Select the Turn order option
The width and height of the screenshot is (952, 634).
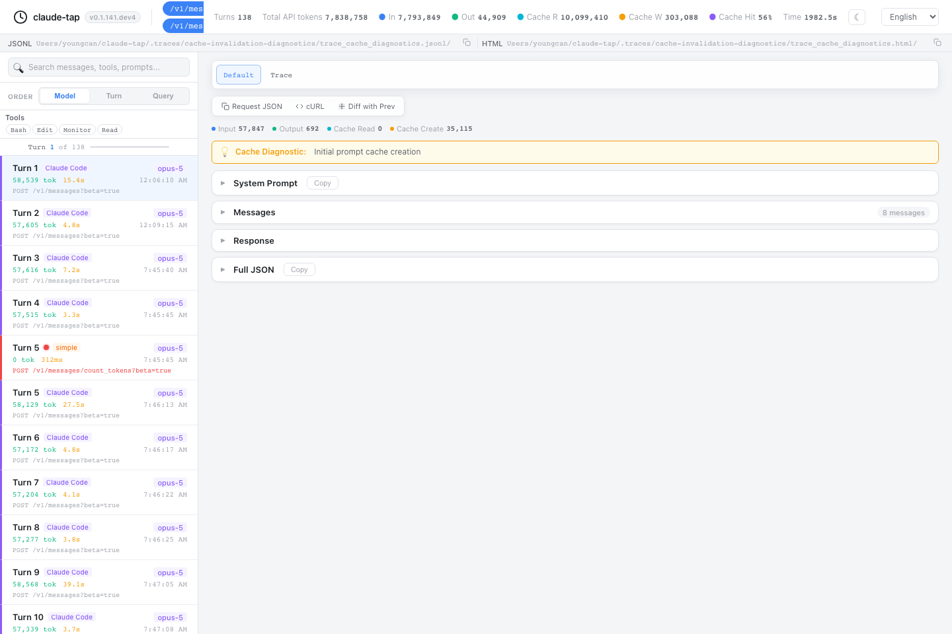(114, 96)
